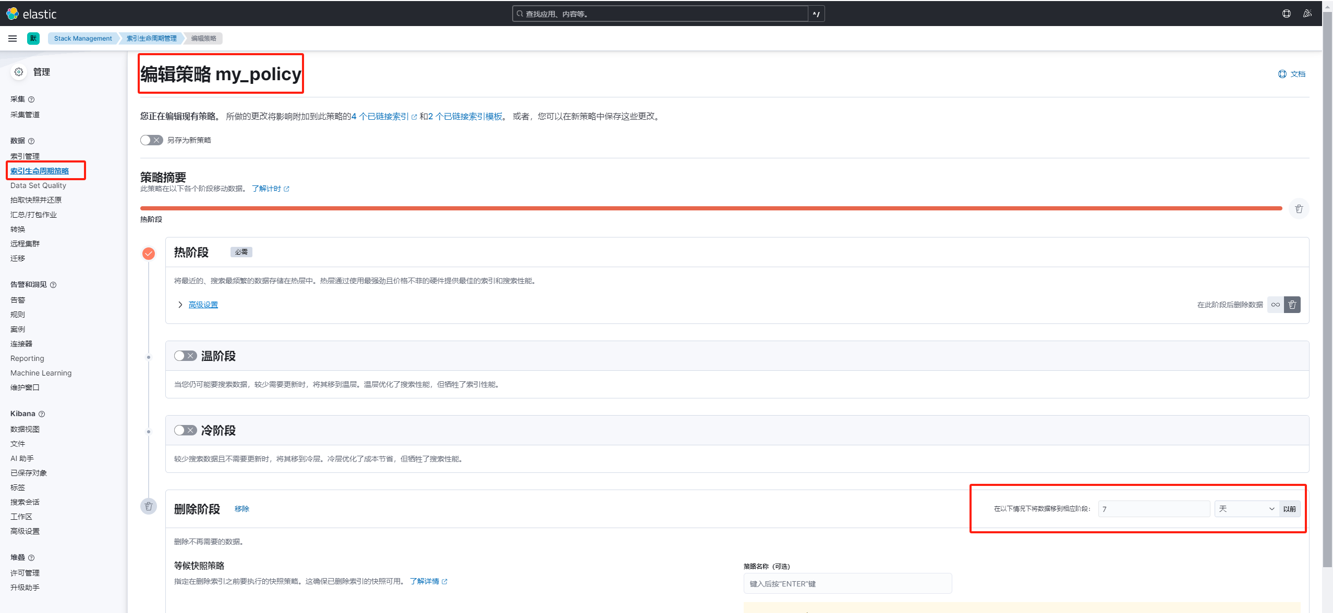
Task: Open 连接器 in sidebar
Action: tap(21, 344)
